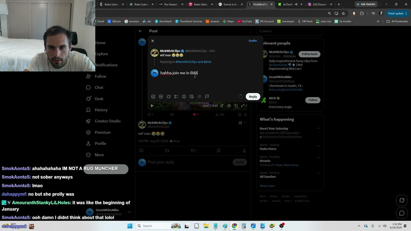This screenshot has width=411, height=231.
Task: Open the YouTube bookmark
Action: [245, 21]
